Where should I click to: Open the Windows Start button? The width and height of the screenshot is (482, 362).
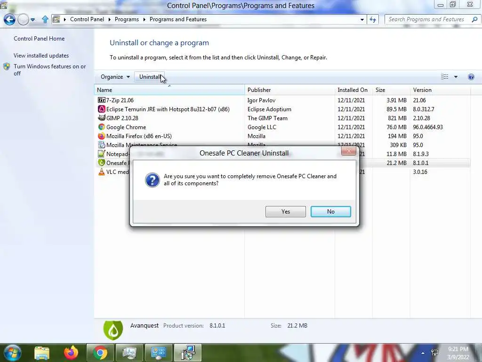pos(12,353)
